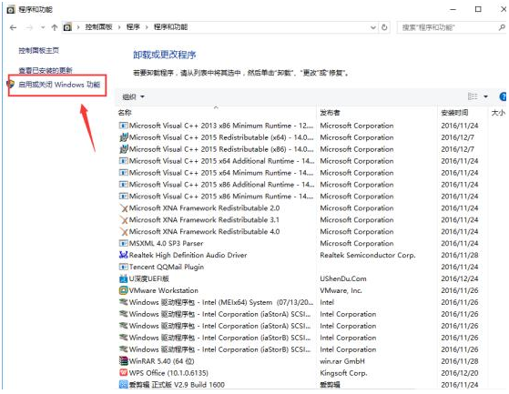509x394 pixels.
Task: Select MSXML 4.0 SP3 Parser icon
Action: coord(123,243)
